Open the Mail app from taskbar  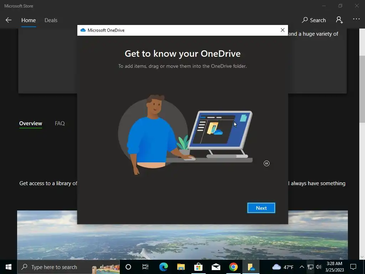pos(216,267)
